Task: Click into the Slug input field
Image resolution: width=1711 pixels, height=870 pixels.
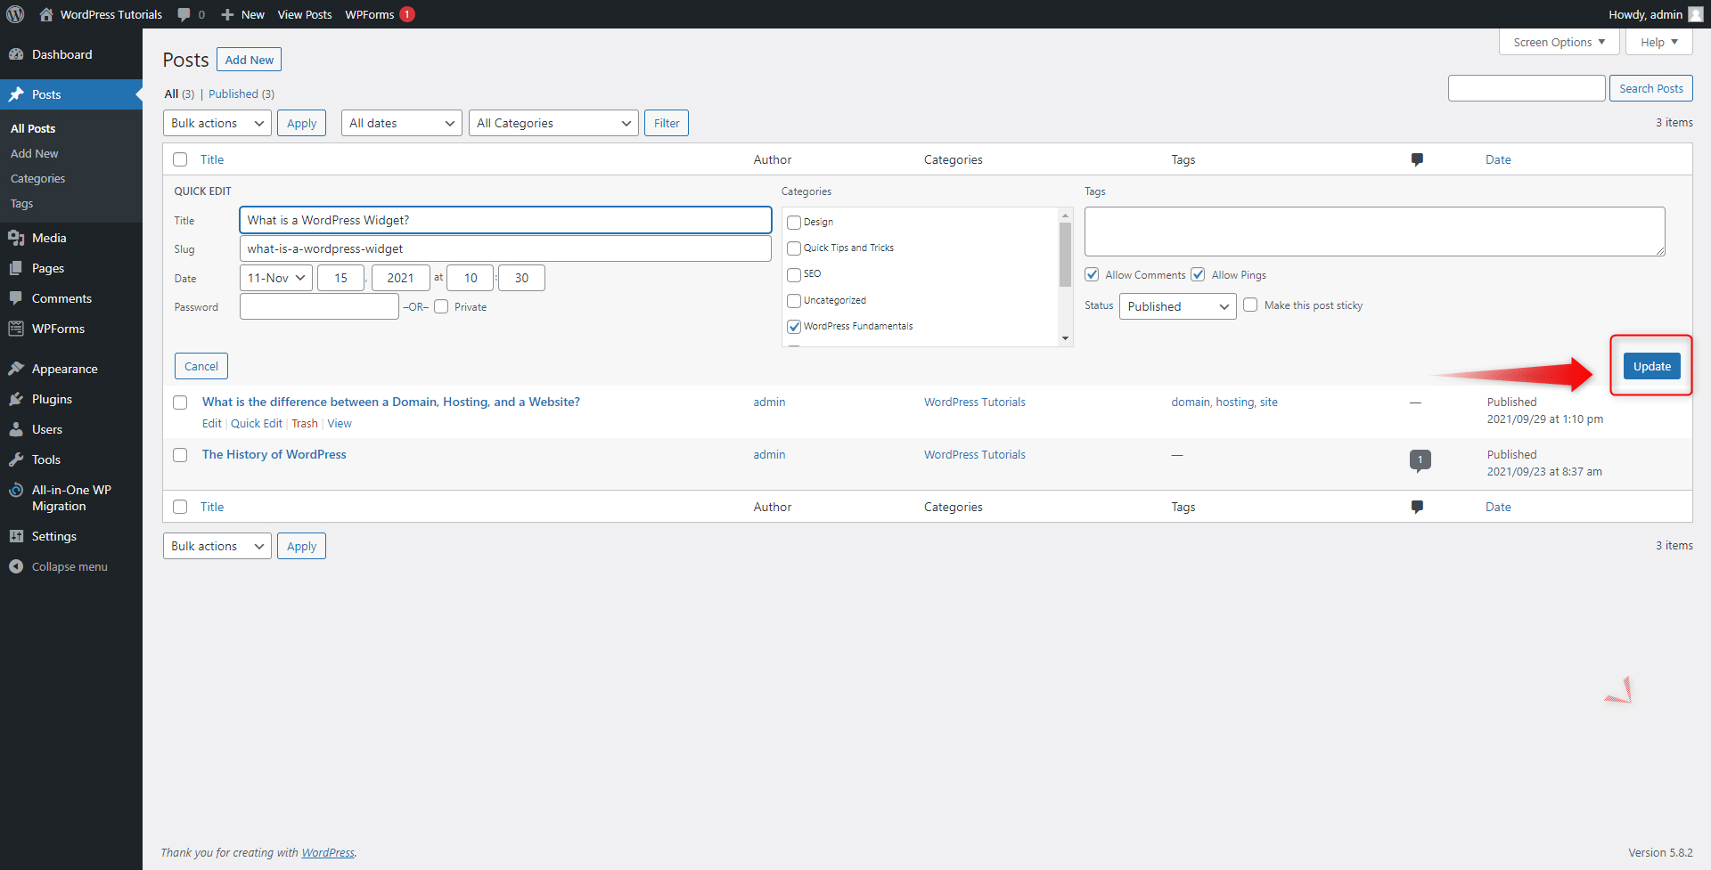Action: click(505, 248)
